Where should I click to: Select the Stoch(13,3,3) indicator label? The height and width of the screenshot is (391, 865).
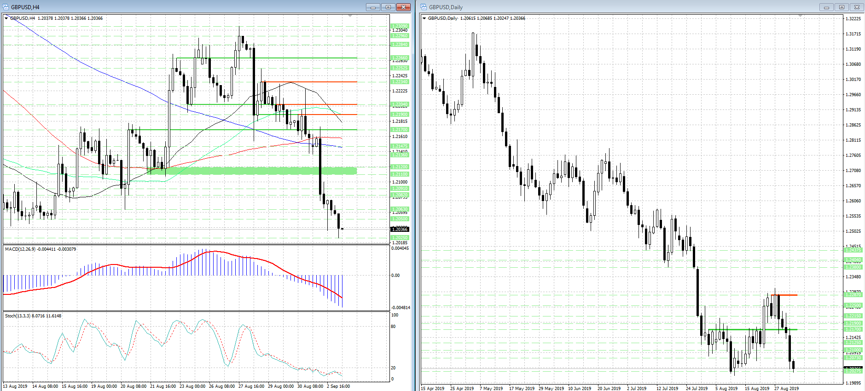point(17,316)
